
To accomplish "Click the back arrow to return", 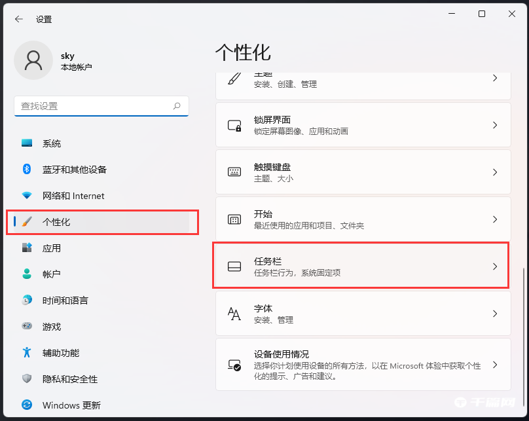I will [18, 19].
